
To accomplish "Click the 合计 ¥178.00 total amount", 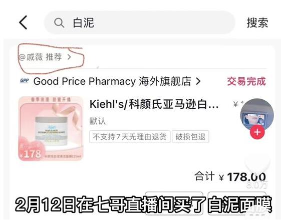I will (x=230, y=177).
